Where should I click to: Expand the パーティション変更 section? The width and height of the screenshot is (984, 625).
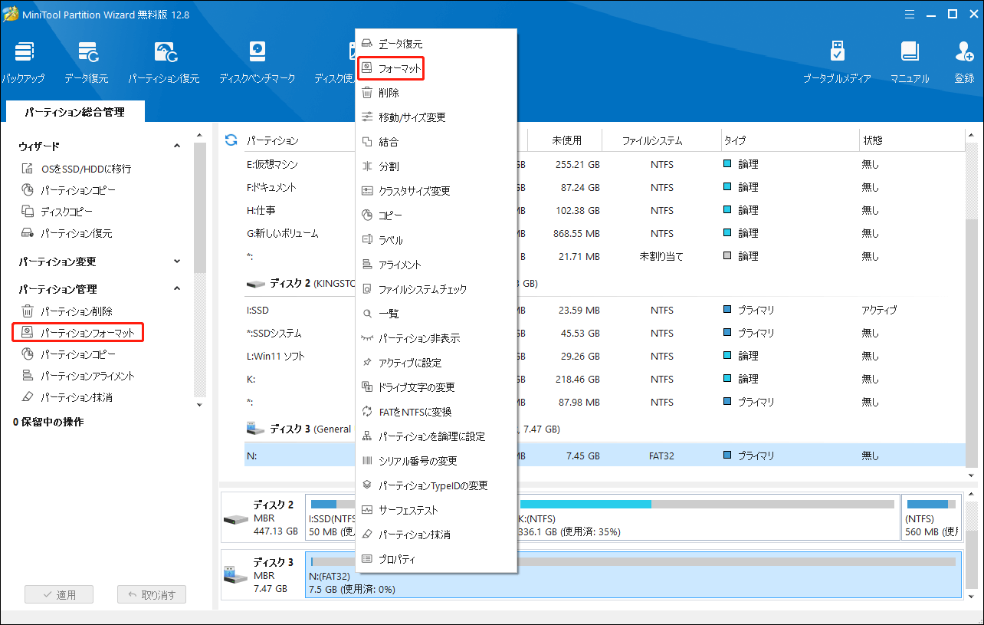point(176,262)
